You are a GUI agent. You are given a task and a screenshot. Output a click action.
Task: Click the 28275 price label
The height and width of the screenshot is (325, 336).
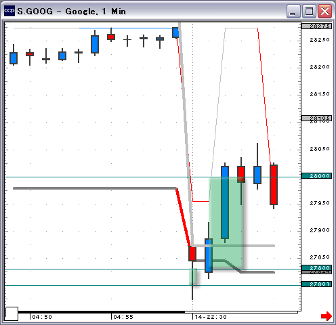click(316, 26)
